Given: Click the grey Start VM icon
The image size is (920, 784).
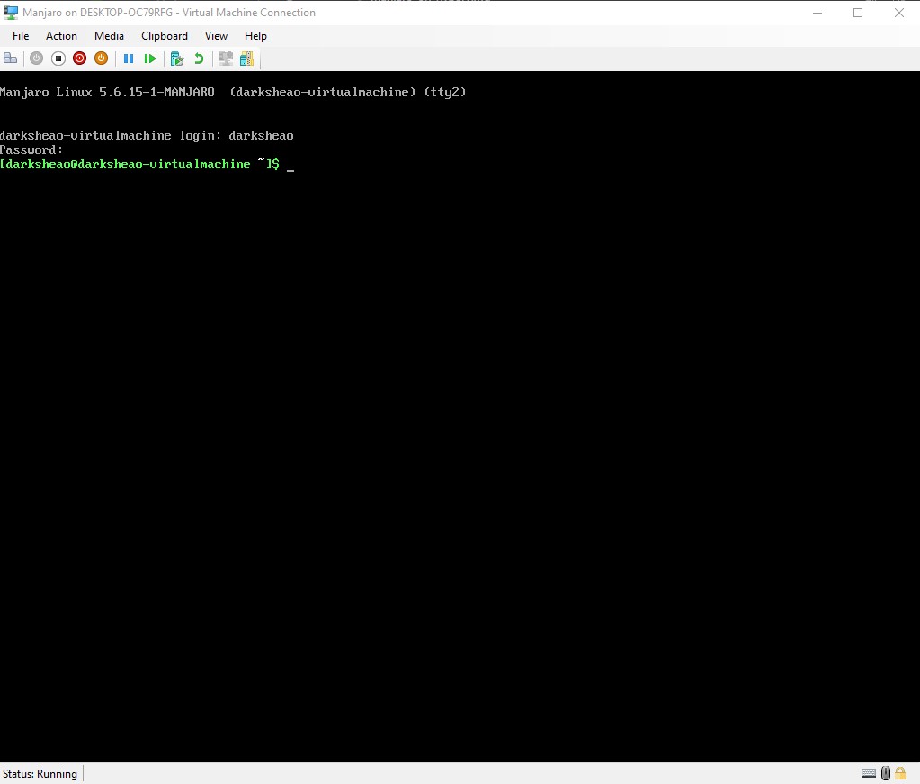Looking at the screenshot, I should (36, 59).
